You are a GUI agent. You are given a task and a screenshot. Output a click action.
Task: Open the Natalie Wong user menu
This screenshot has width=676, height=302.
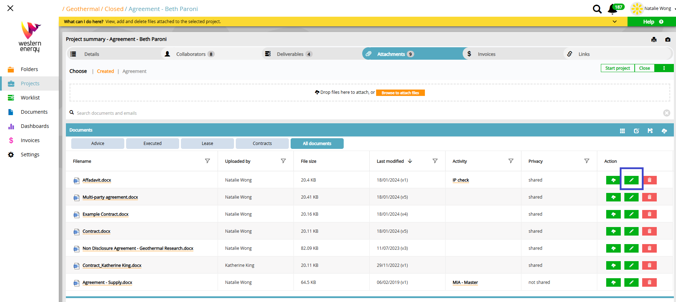point(657,9)
